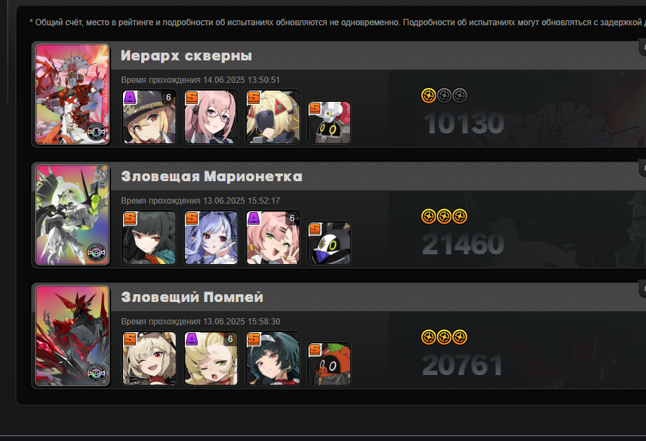This screenshot has height=441, width=646.
Task: Open the Зловещая Марионетка boss thumbnail
Action: tap(72, 214)
